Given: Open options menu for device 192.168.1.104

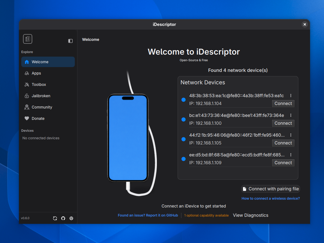Looking at the screenshot, I should point(291,96).
